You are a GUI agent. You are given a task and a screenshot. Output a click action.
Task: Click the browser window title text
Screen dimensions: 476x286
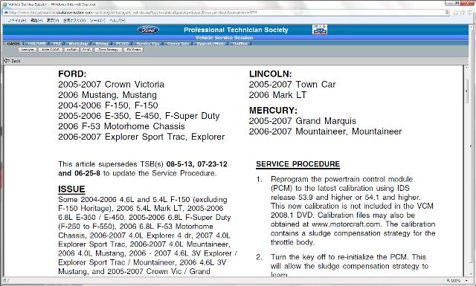tap(51, 4)
